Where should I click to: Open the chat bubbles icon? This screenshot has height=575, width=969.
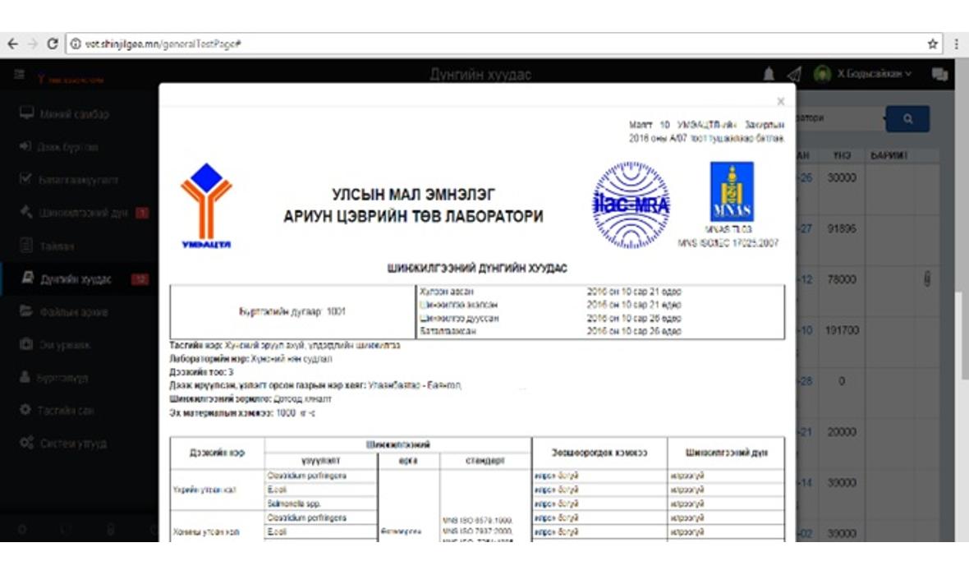tap(939, 75)
